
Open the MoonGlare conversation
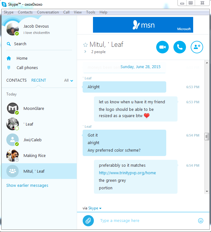(x=39, y=108)
